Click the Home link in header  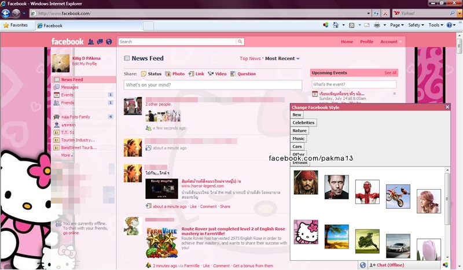[347, 42]
